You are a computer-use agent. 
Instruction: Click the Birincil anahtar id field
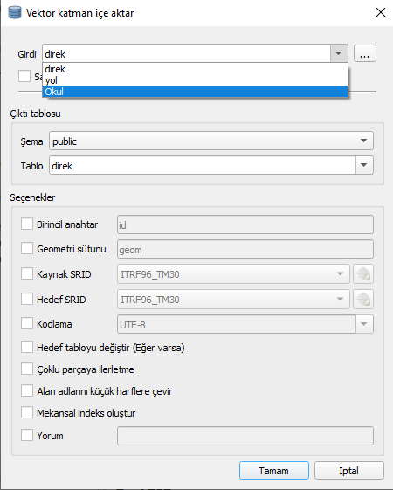tap(245, 224)
